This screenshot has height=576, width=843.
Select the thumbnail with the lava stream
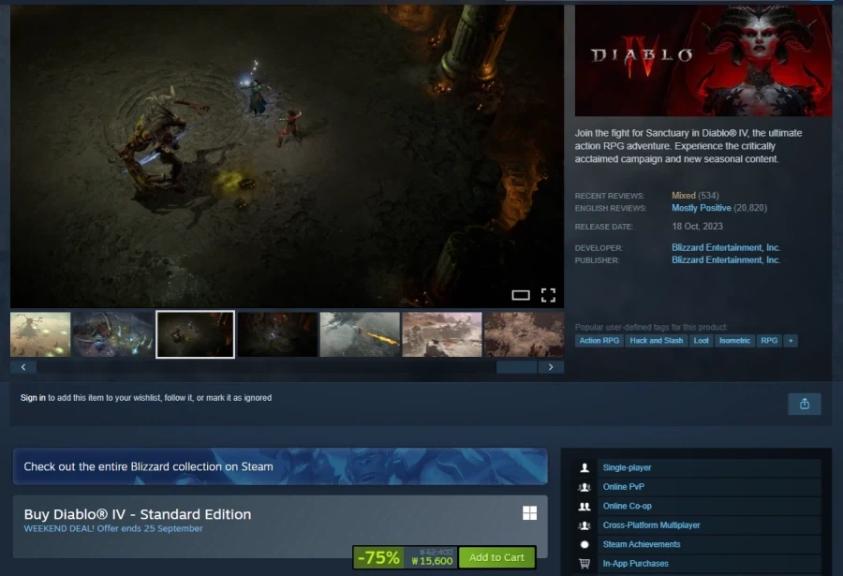tap(360, 334)
